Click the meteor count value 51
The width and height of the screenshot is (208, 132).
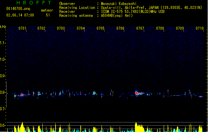coord(48,15)
